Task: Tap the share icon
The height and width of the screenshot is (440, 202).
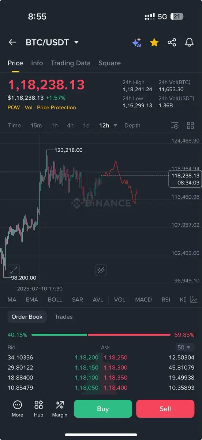Action: tap(172, 42)
